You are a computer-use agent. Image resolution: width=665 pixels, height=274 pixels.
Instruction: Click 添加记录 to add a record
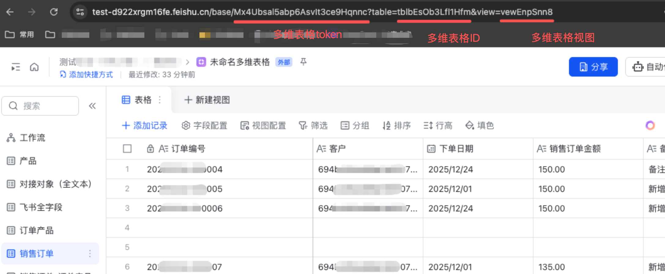(145, 125)
